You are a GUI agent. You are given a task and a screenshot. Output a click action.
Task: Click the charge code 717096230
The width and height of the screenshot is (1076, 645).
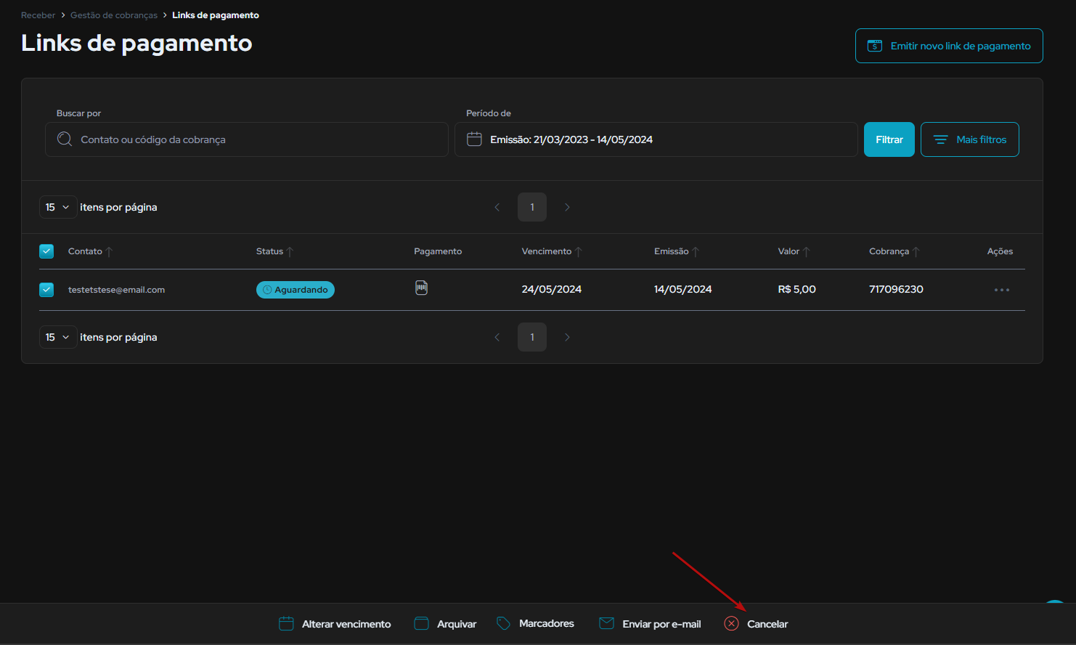(896, 289)
